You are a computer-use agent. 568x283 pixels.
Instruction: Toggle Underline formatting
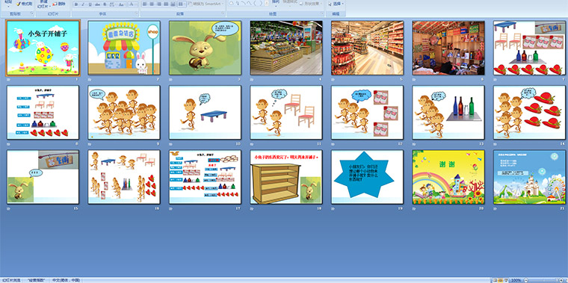coord(90,4)
